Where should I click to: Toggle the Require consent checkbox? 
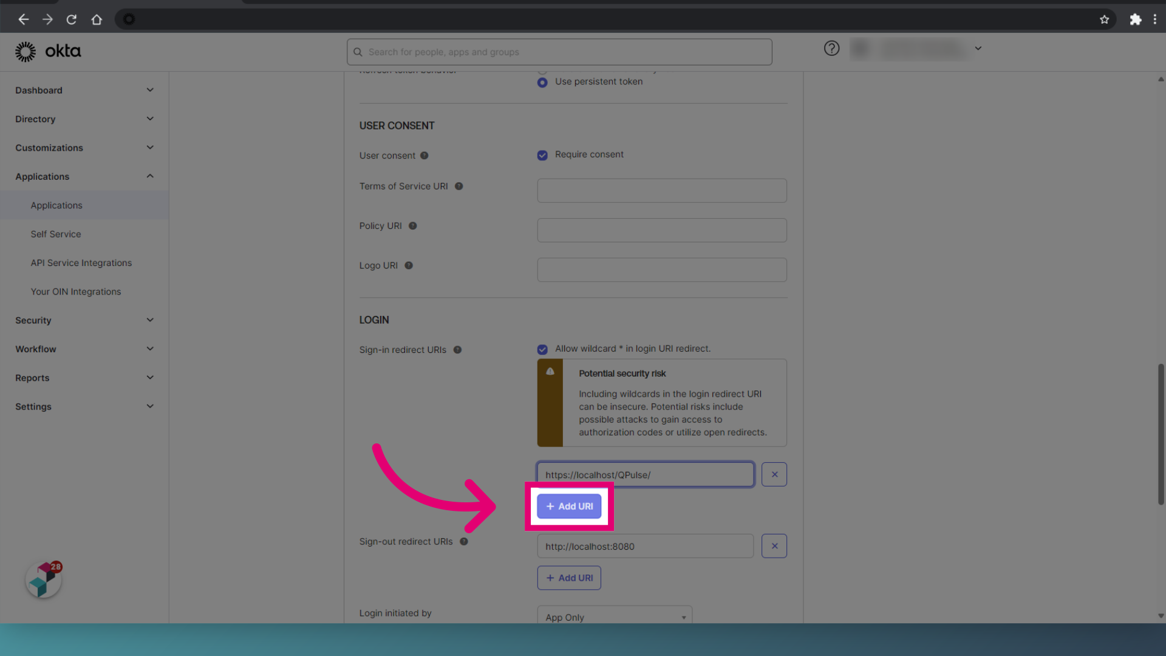coord(542,155)
